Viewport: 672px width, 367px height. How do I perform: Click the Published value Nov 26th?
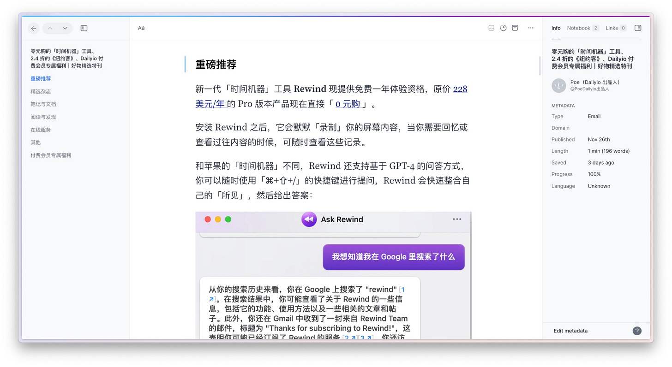pyautogui.click(x=599, y=139)
